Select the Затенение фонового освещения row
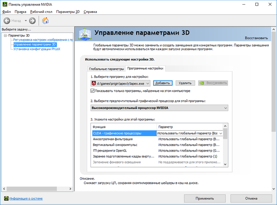The height and width of the screenshot is (205, 277). 157,162
